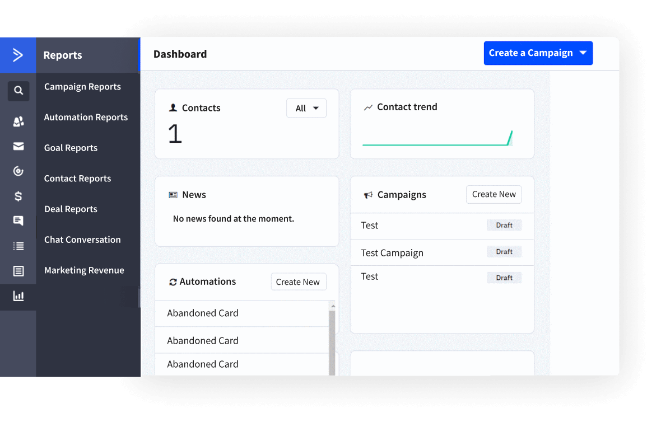Open Campaign Reports from the Reports menu
This screenshot has height=422, width=661.
pos(82,86)
